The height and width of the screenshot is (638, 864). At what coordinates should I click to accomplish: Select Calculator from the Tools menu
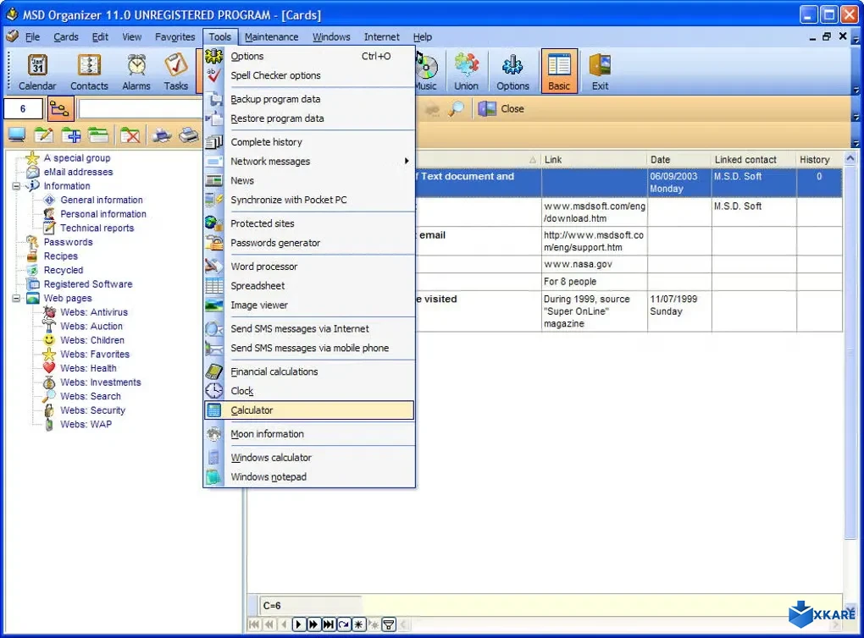pyautogui.click(x=253, y=410)
